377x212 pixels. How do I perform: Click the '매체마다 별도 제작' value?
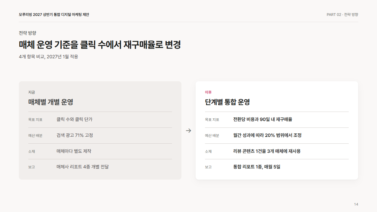coord(74,151)
